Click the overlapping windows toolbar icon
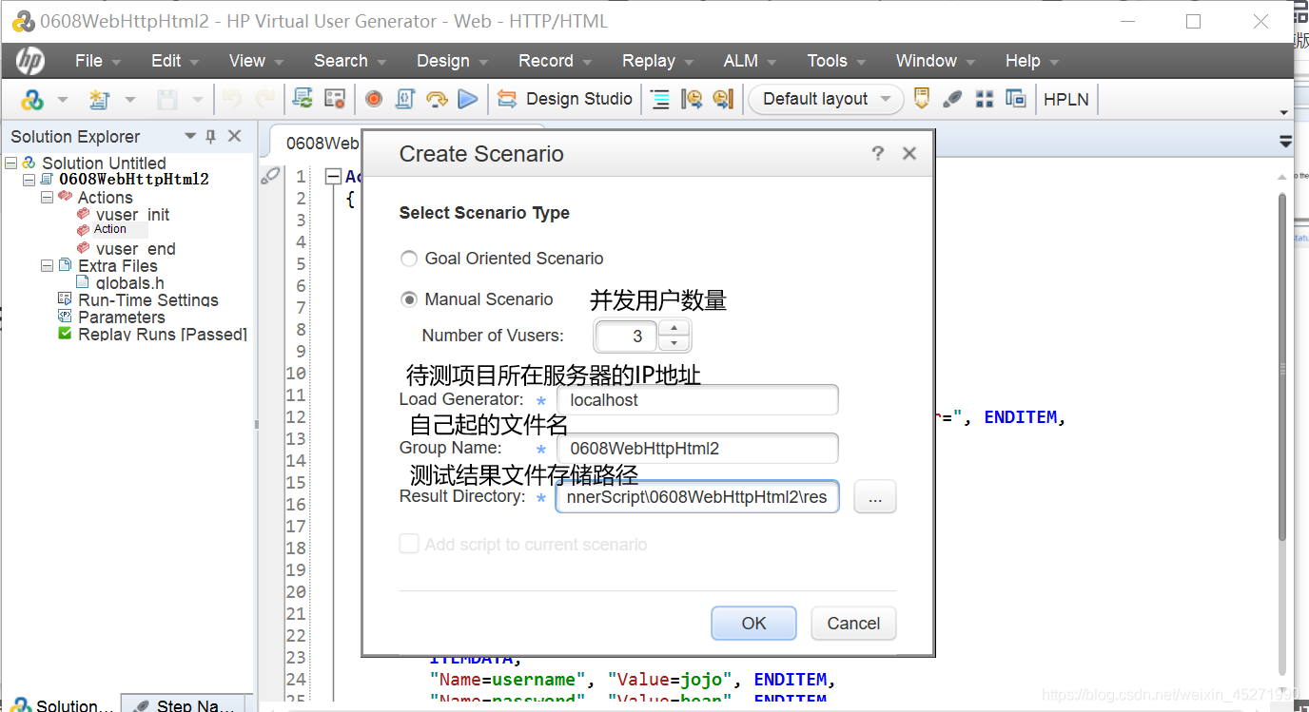The height and width of the screenshot is (712, 1309). pyautogui.click(x=1016, y=99)
